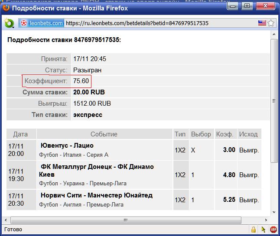Click the Ювентус - Лацио event name
Image resolution: width=280 pixels, height=236 pixels.
tap(67, 145)
